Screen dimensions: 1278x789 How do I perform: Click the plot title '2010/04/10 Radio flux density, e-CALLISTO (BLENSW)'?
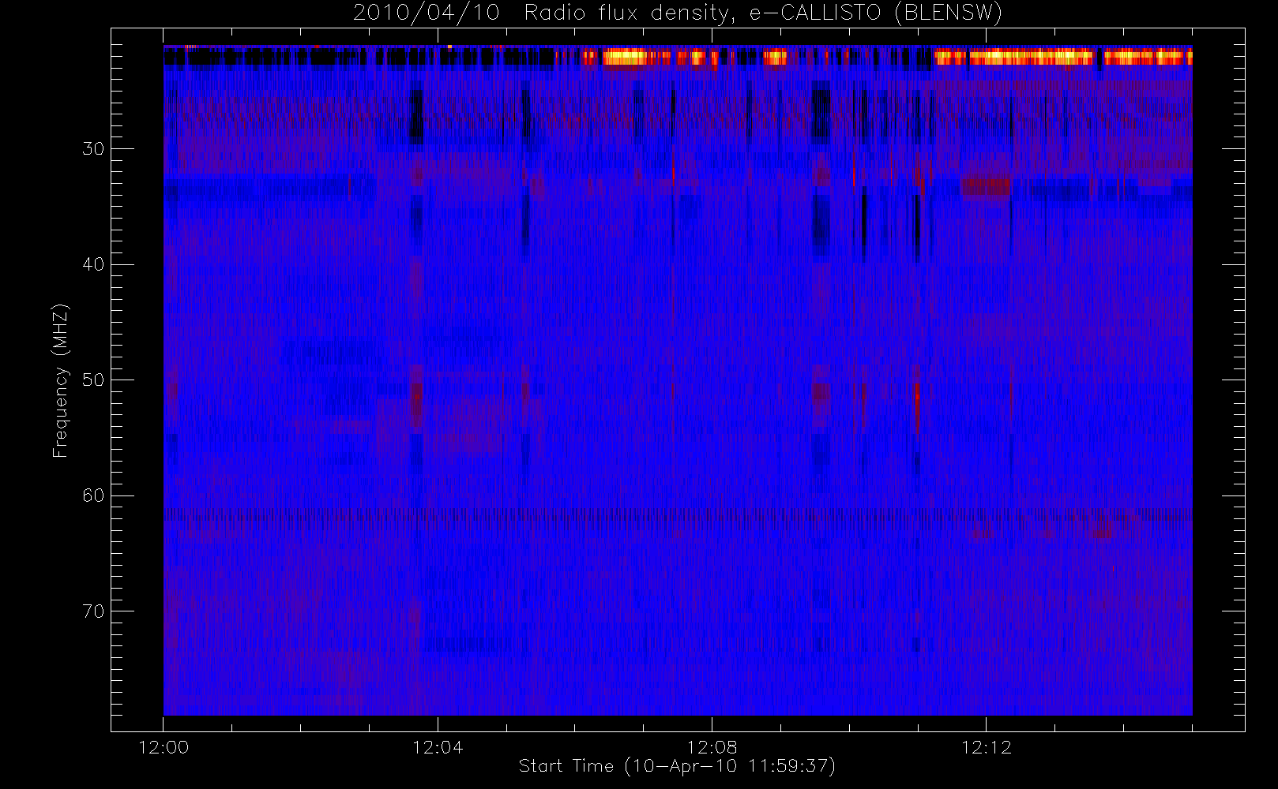678,13
